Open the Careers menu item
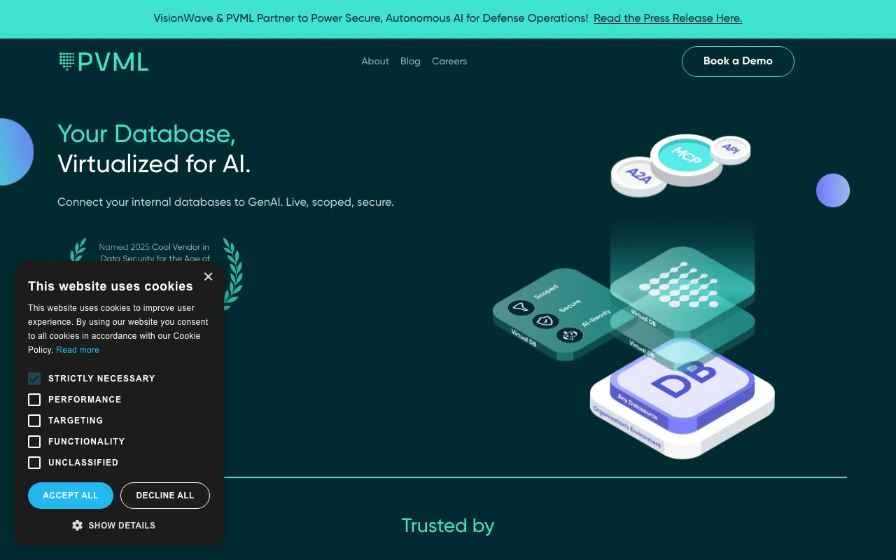 coord(449,62)
